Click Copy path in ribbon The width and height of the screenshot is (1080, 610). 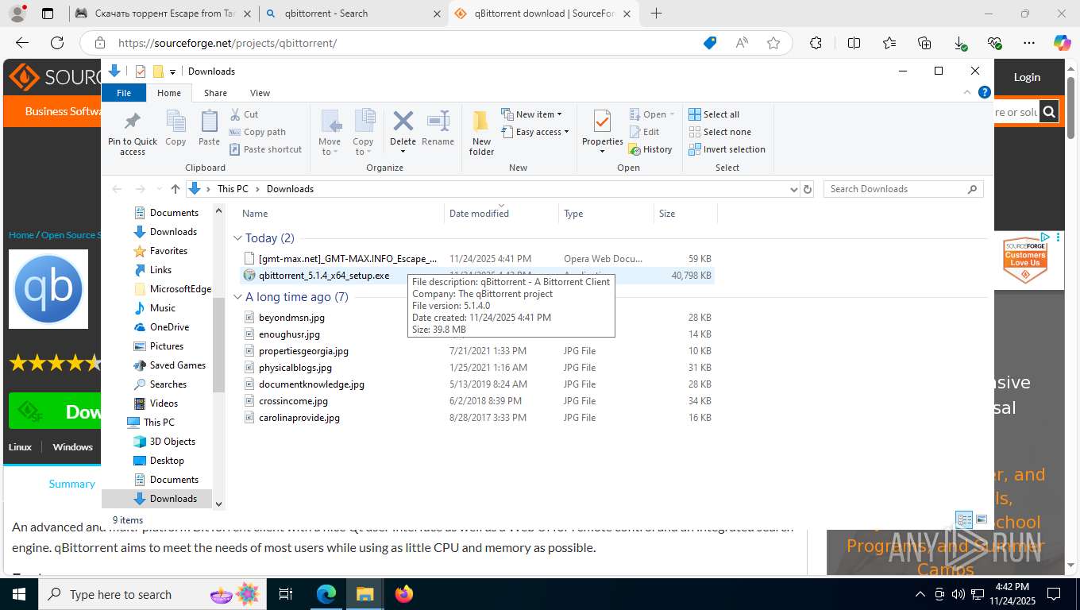tap(257, 132)
